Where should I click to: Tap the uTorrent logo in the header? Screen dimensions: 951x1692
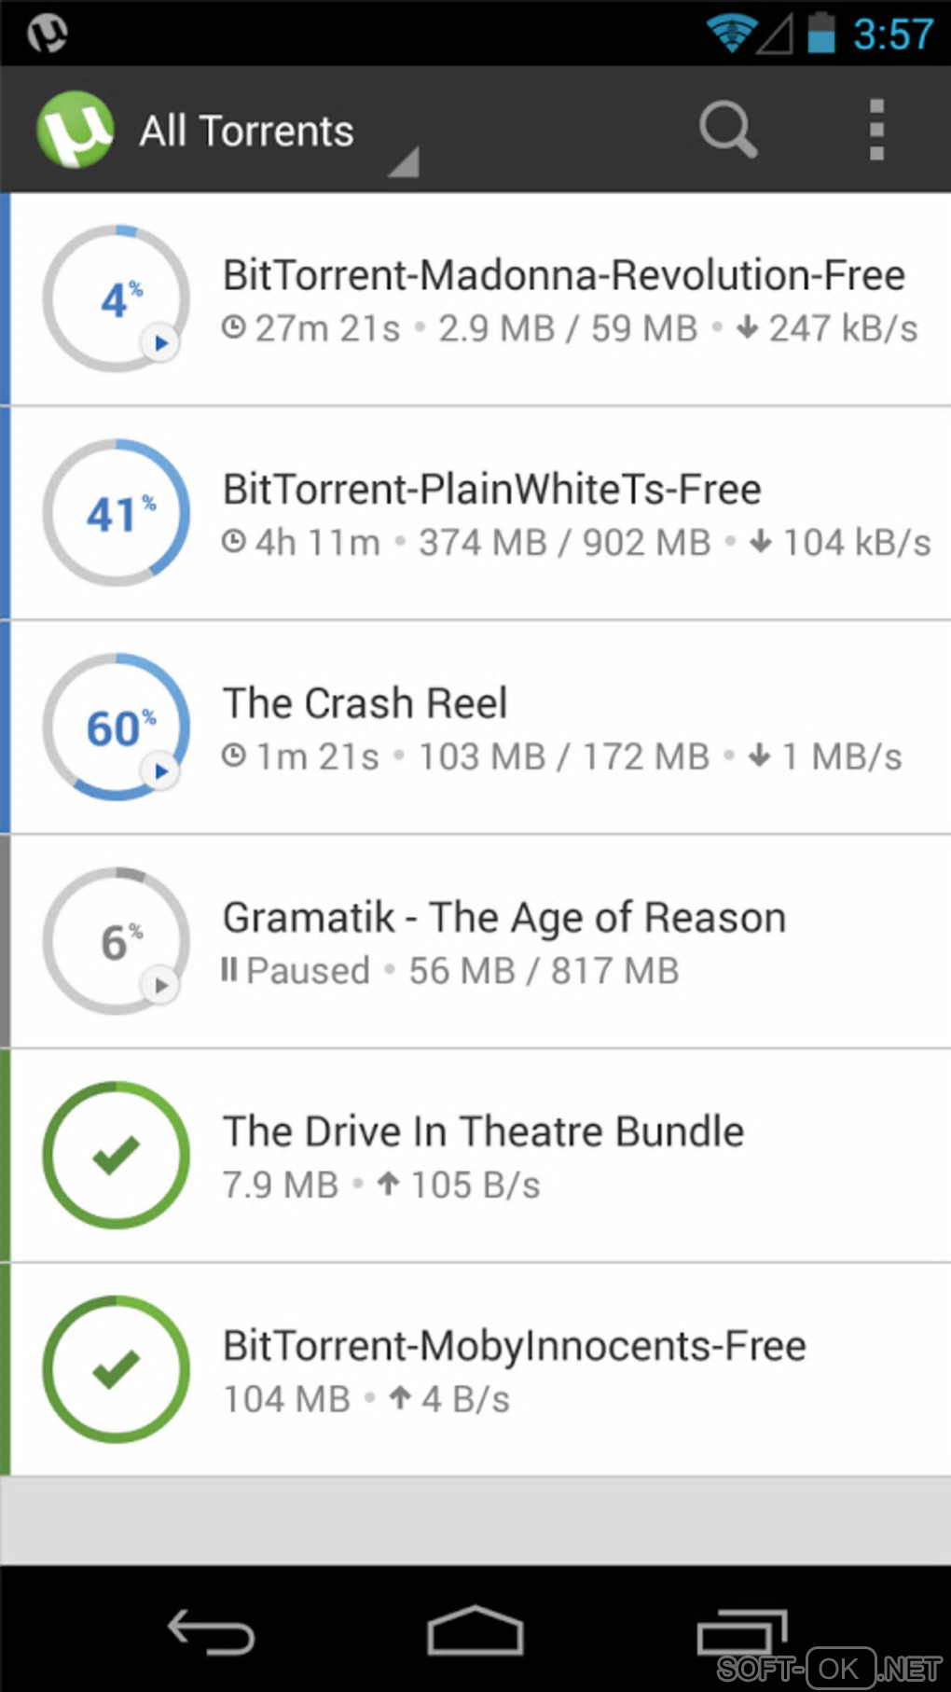(x=76, y=130)
